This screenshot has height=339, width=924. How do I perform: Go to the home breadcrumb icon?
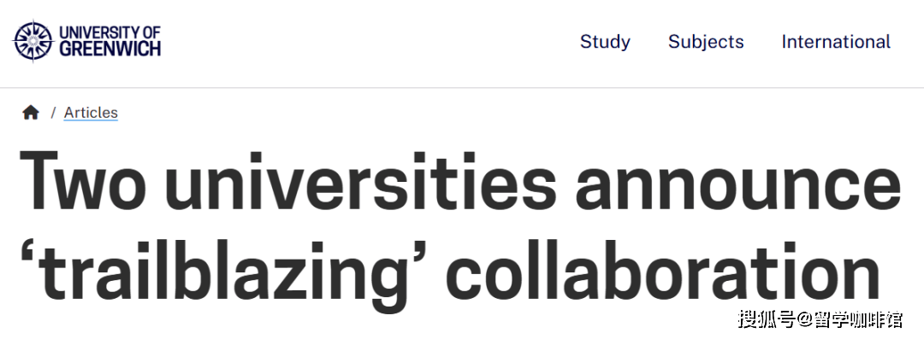point(31,113)
